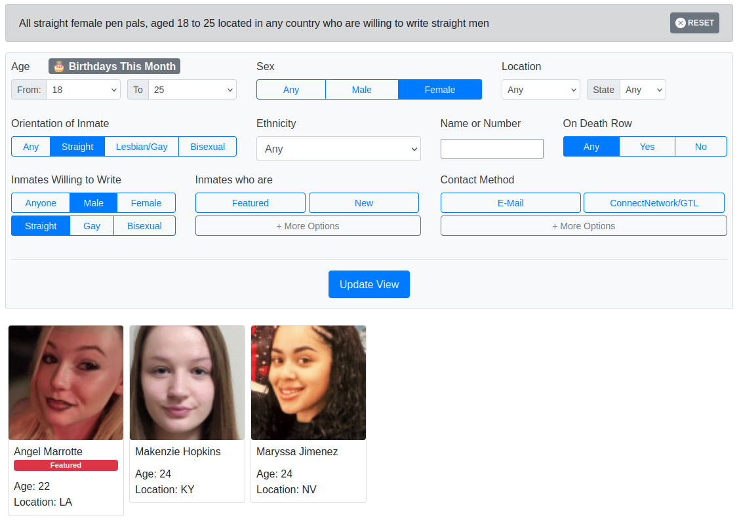Click the text 'Location: LA'
This screenshot has height=524, width=739.
tap(43, 502)
